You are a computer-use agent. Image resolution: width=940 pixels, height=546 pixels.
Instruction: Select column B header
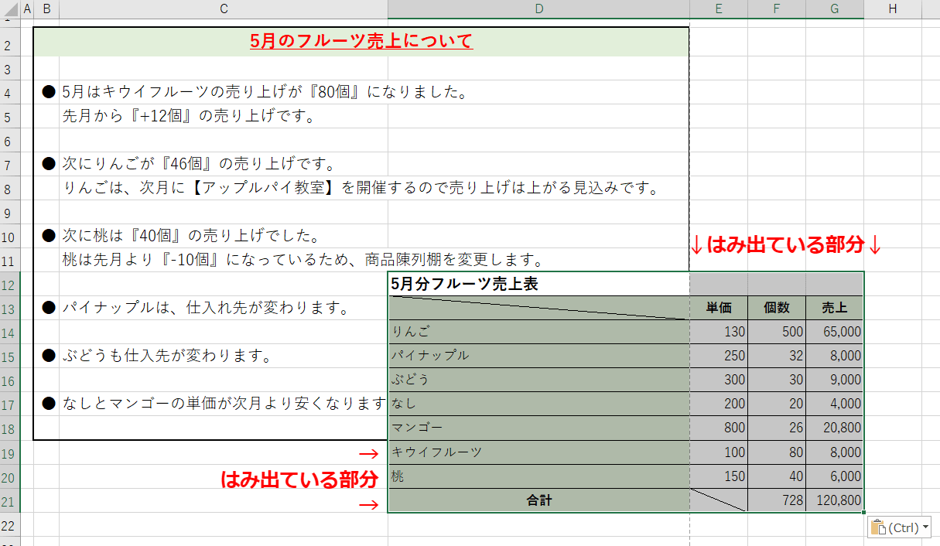click(x=46, y=9)
